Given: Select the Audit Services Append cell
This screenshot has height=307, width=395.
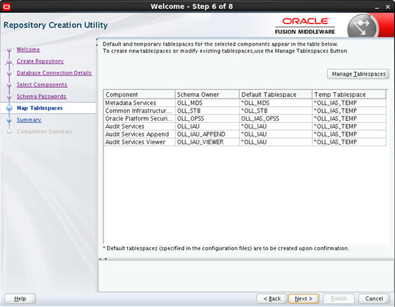Looking at the screenshot, I should click(x=139, y=134).
